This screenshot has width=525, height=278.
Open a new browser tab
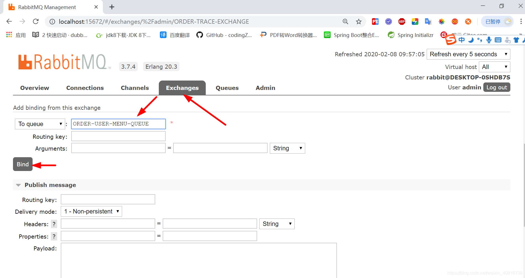point(112,7)
